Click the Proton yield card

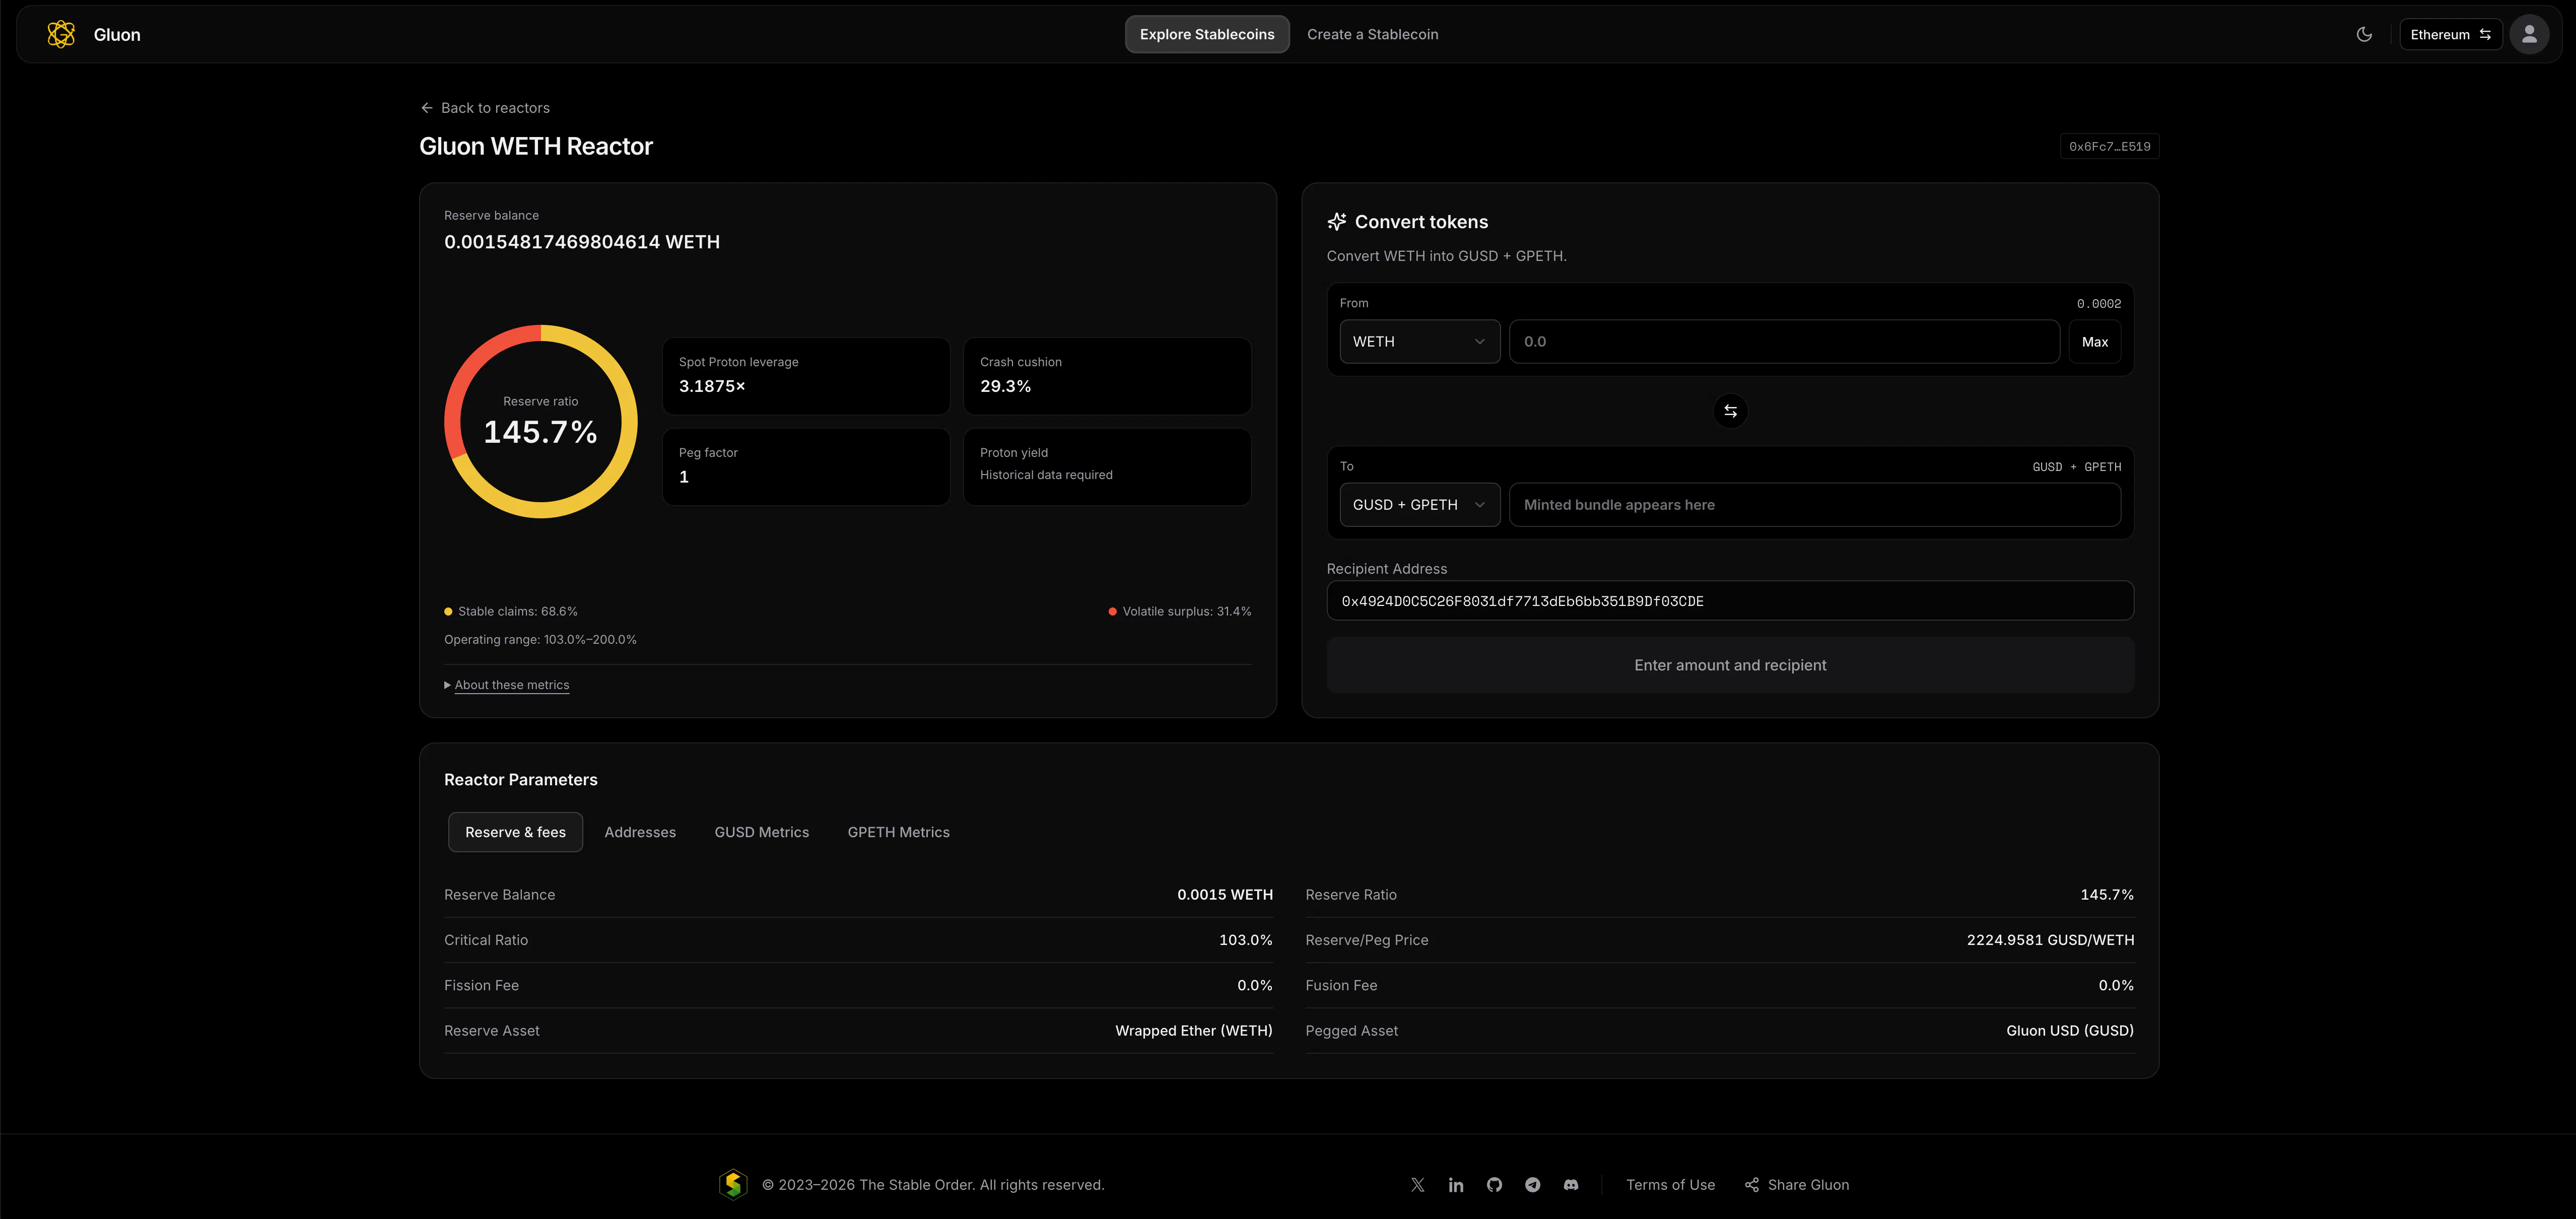1107,467
